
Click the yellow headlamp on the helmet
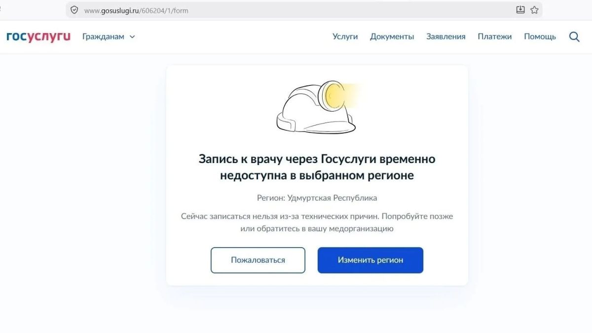coord(333,95)
